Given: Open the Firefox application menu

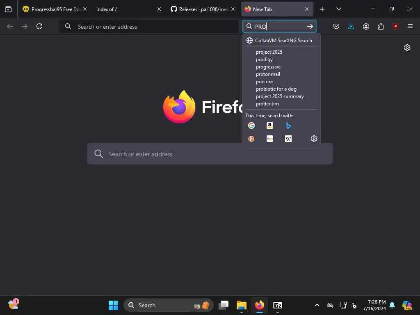Looking at the screenshot, I should click(410, 26).
